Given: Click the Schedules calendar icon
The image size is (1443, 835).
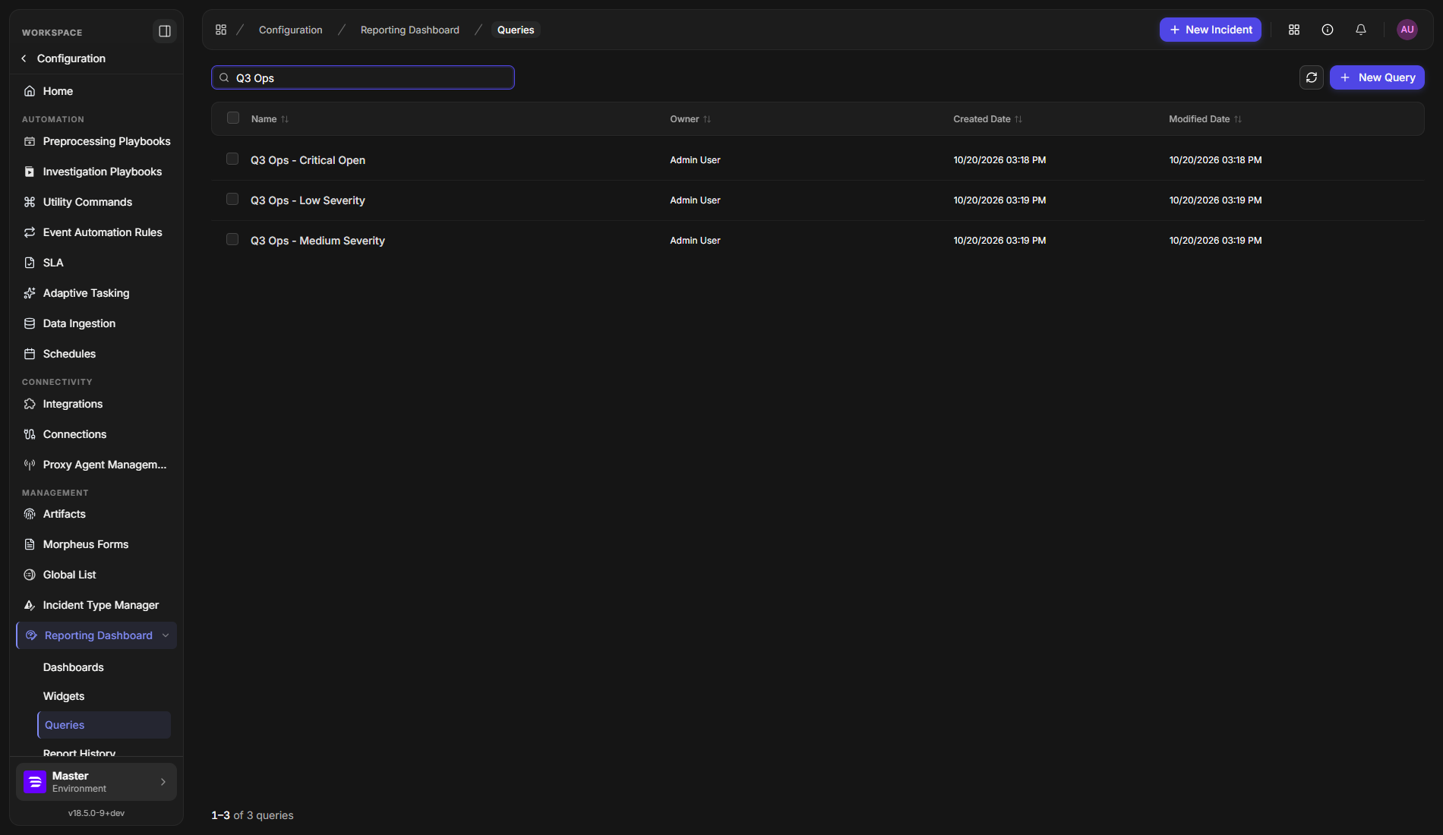Looking at the screenshot, I should pos(30,354).
